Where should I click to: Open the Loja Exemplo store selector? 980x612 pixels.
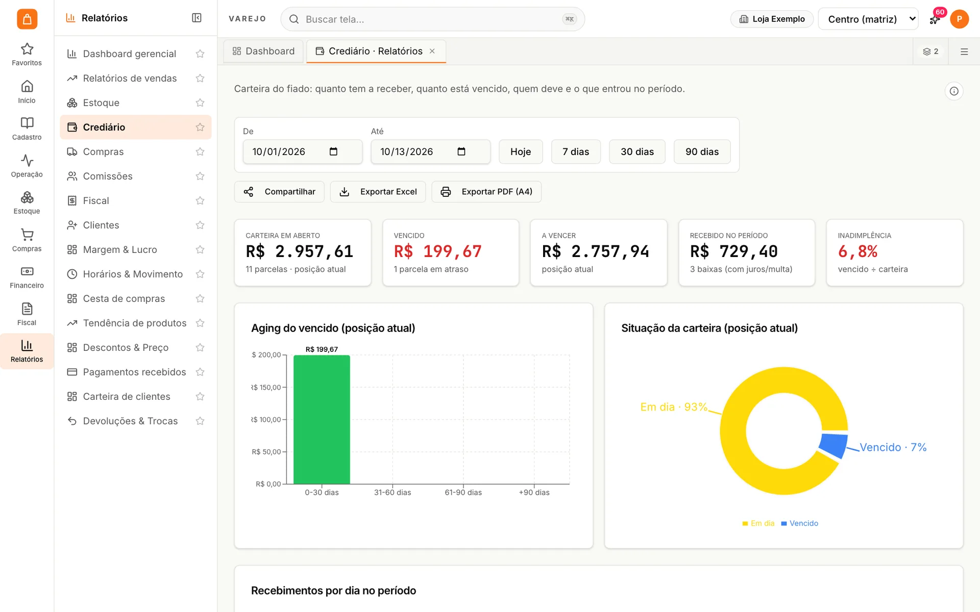[x=772, y=19]
